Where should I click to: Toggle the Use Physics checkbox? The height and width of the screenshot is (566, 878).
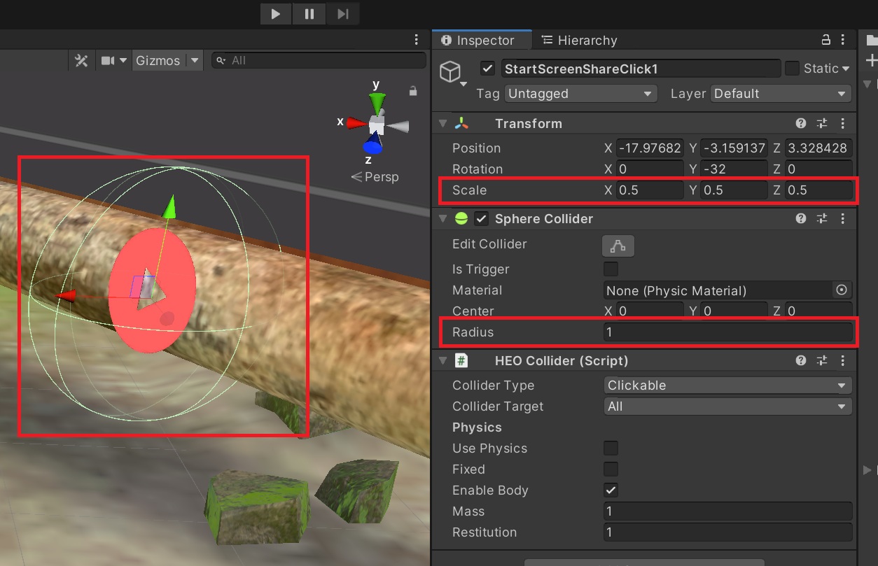(611, 448)
